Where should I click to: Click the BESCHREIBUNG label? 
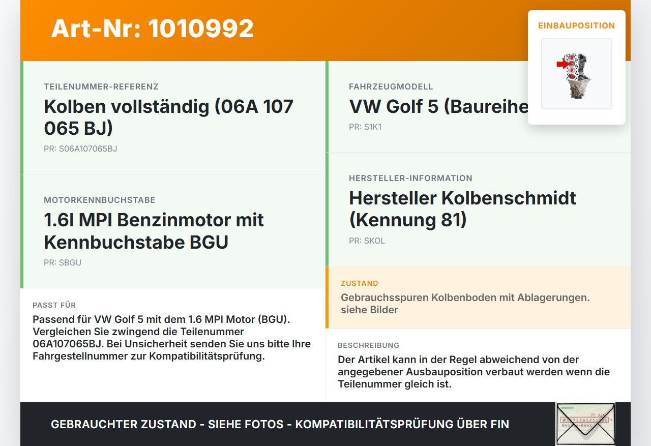(369, 345)
